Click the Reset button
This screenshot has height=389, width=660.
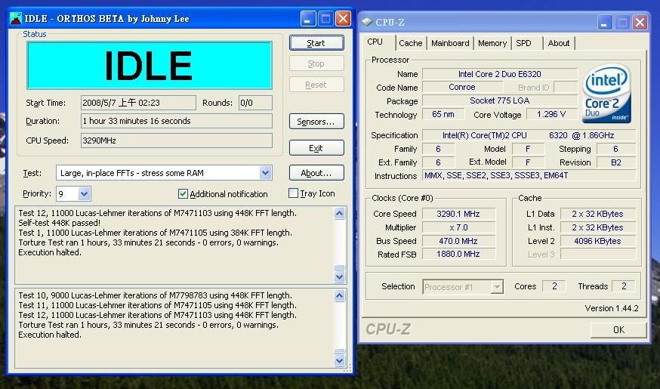pos(316,85)
